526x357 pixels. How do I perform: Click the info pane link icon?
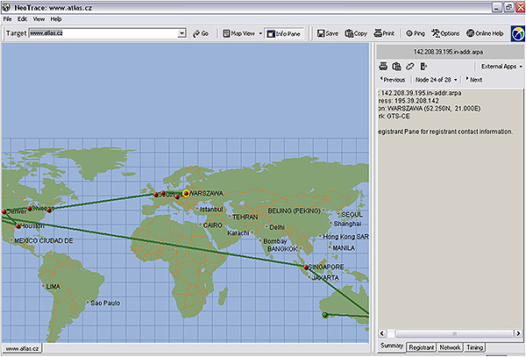pyautogui.click(x=410, y=67)
